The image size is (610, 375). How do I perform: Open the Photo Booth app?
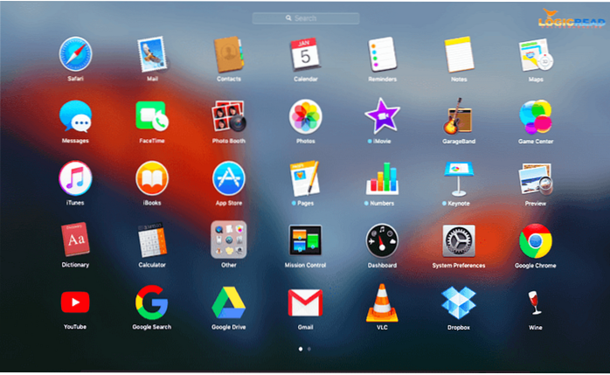point(228,116)
